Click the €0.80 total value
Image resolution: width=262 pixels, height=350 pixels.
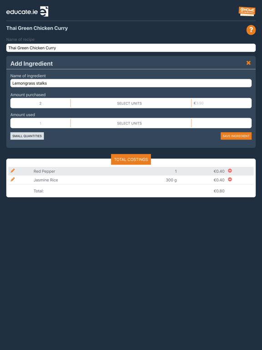coord(219,191)
